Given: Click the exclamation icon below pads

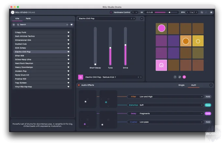Looking at the screenshot, I should (175, 77).
